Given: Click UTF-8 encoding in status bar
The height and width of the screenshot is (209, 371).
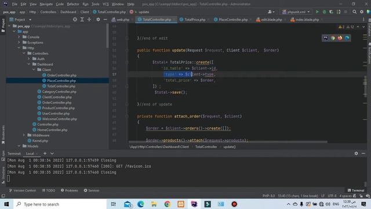Looking at the screenshot, I should pyautogui.click(x=332, y=196).
